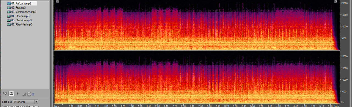This screenshot has height=107, width=352.
Task: Click the preview volume knob
Action: tap(29, 94)
